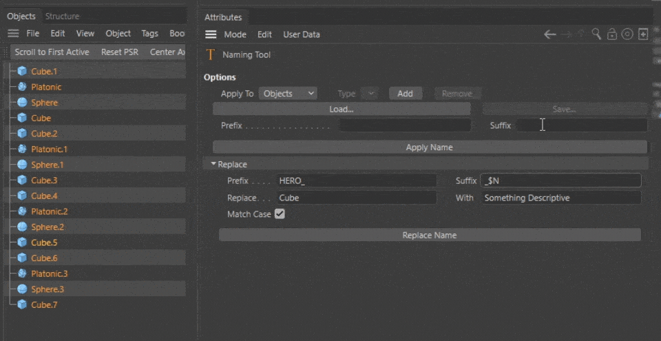Viewport: 661px width, 341px height.
Task: Select the Cube.7 object name
Action: [x=44, y=304]
